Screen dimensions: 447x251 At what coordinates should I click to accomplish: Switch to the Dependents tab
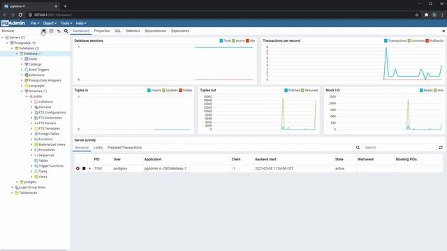pos(180,31)
